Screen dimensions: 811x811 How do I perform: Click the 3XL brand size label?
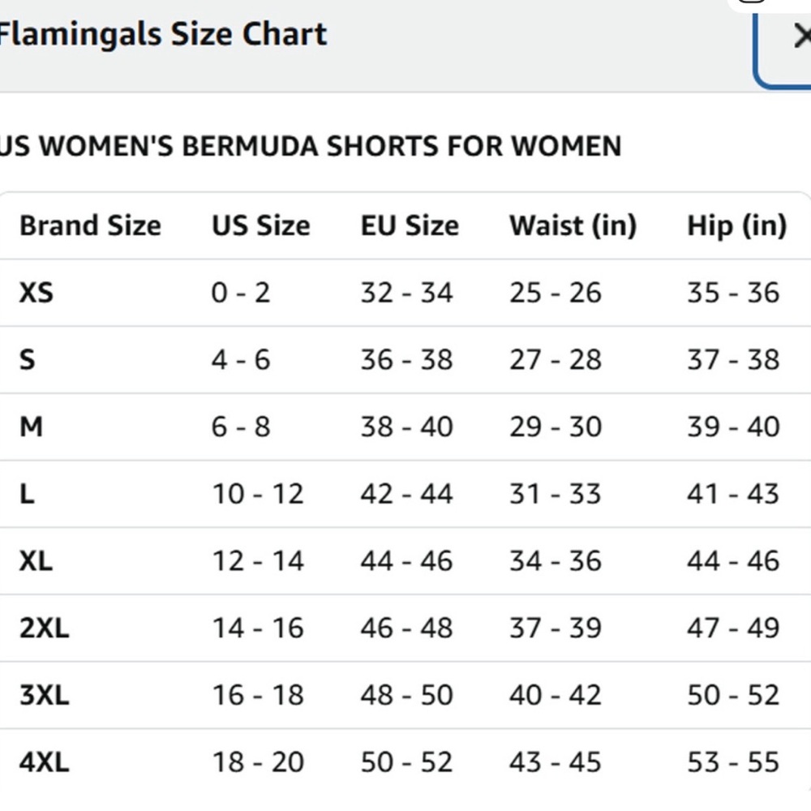click(x=45, y=694)
